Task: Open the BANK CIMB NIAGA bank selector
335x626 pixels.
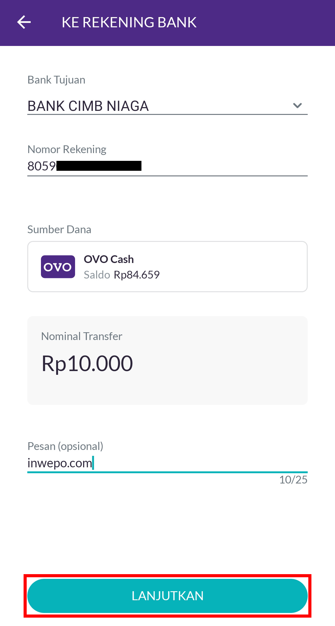Action: point(88,106)
